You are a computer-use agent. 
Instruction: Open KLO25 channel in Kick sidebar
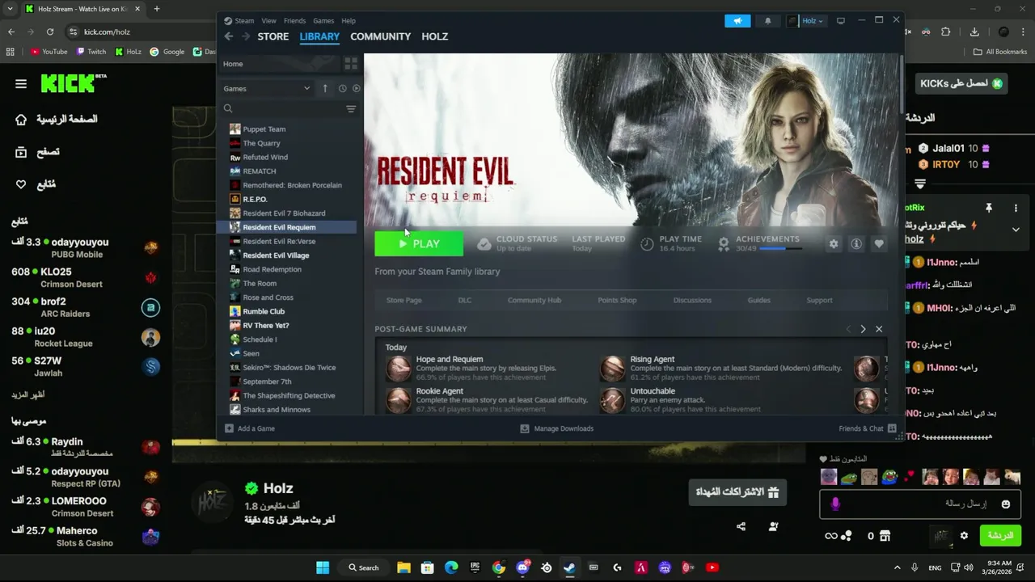click(x=86, y=277)
